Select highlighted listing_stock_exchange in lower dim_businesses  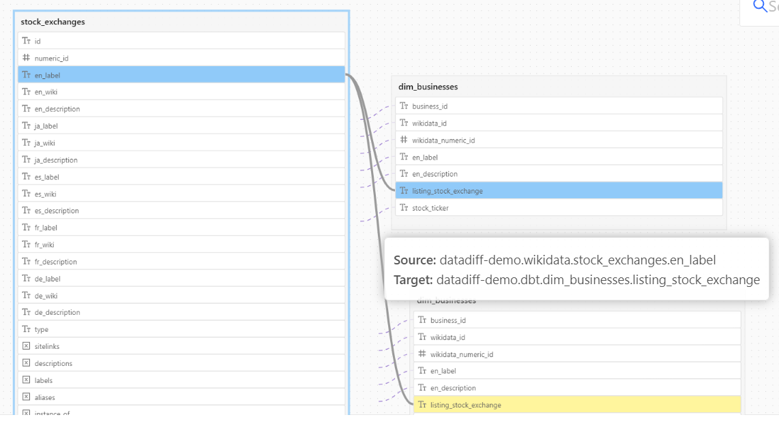click(546, 404)
